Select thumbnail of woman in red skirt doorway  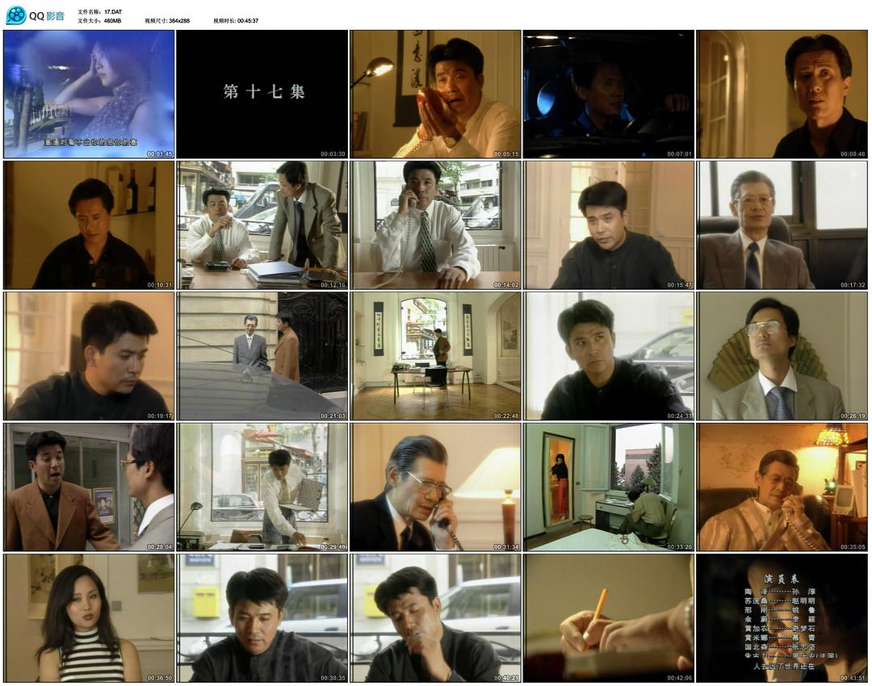tap(609, 487)
